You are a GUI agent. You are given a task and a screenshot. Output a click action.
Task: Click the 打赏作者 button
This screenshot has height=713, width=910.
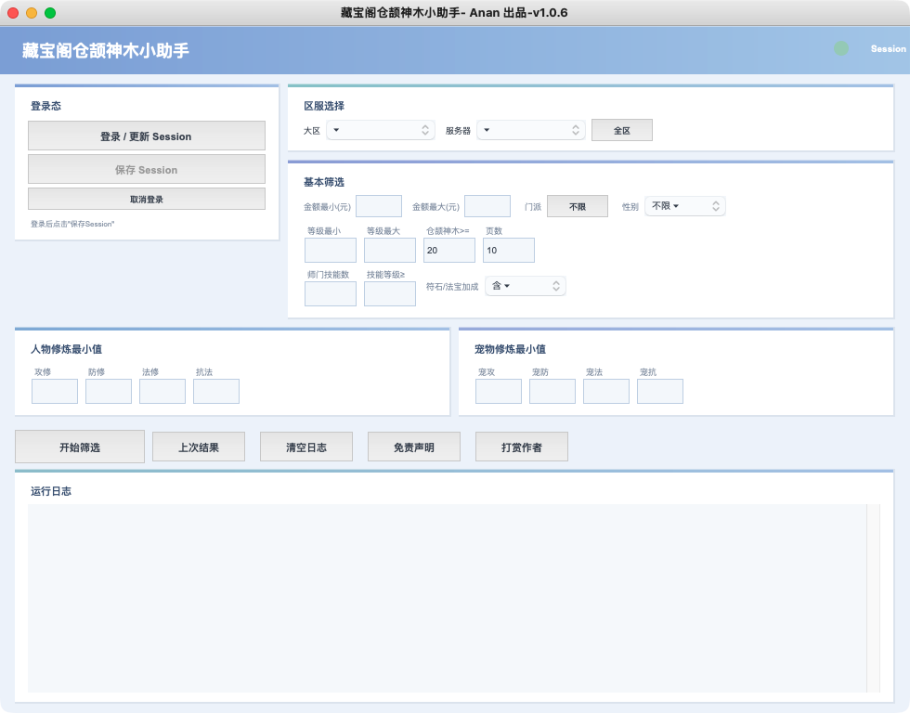pos(522,447)
